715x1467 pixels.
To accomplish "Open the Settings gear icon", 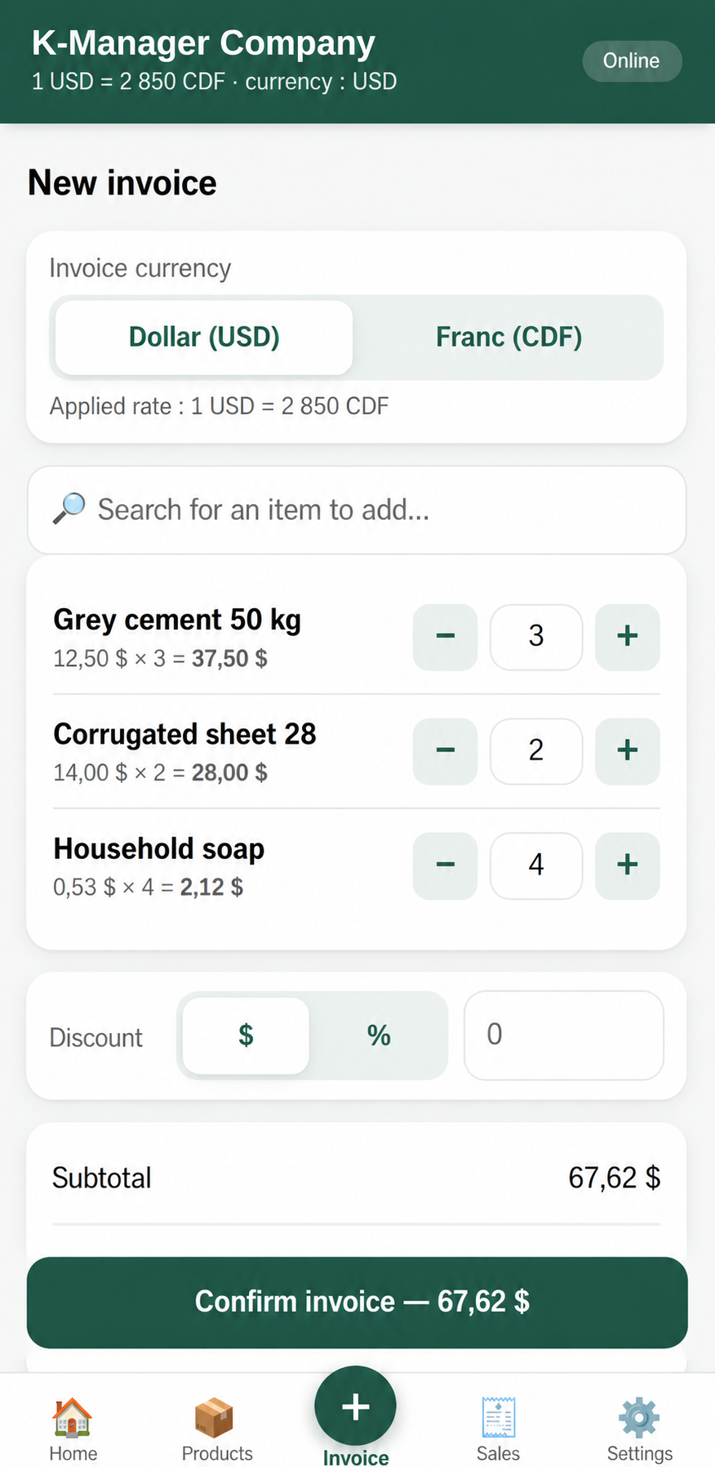I will pyautogui.click(x=639, y=1417).
